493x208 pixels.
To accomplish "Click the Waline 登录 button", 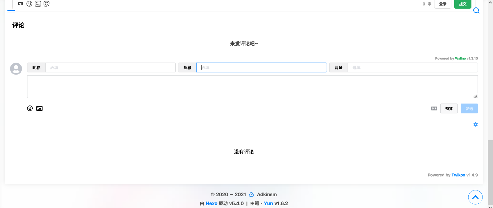I will pos(443,4).
